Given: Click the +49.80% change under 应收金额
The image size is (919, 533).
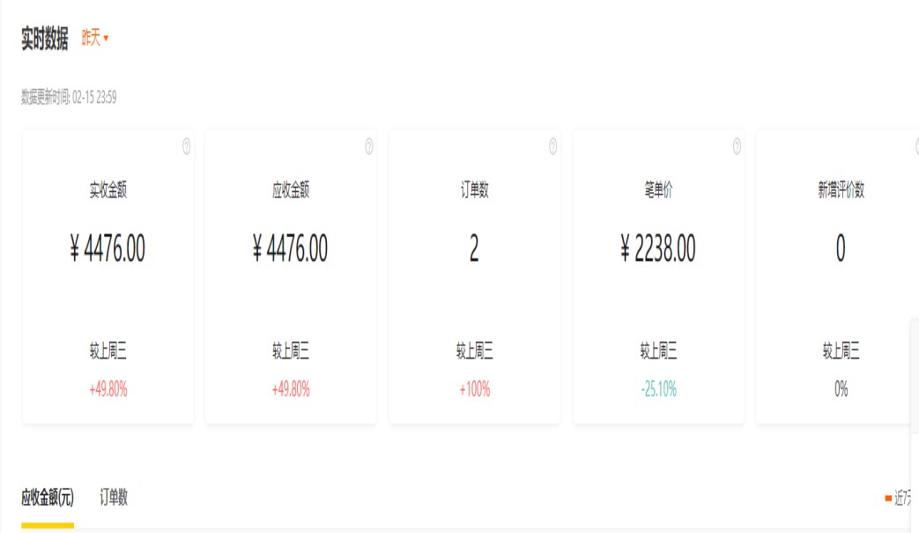Looking at the screenshot, I should [x=290, y=389].
